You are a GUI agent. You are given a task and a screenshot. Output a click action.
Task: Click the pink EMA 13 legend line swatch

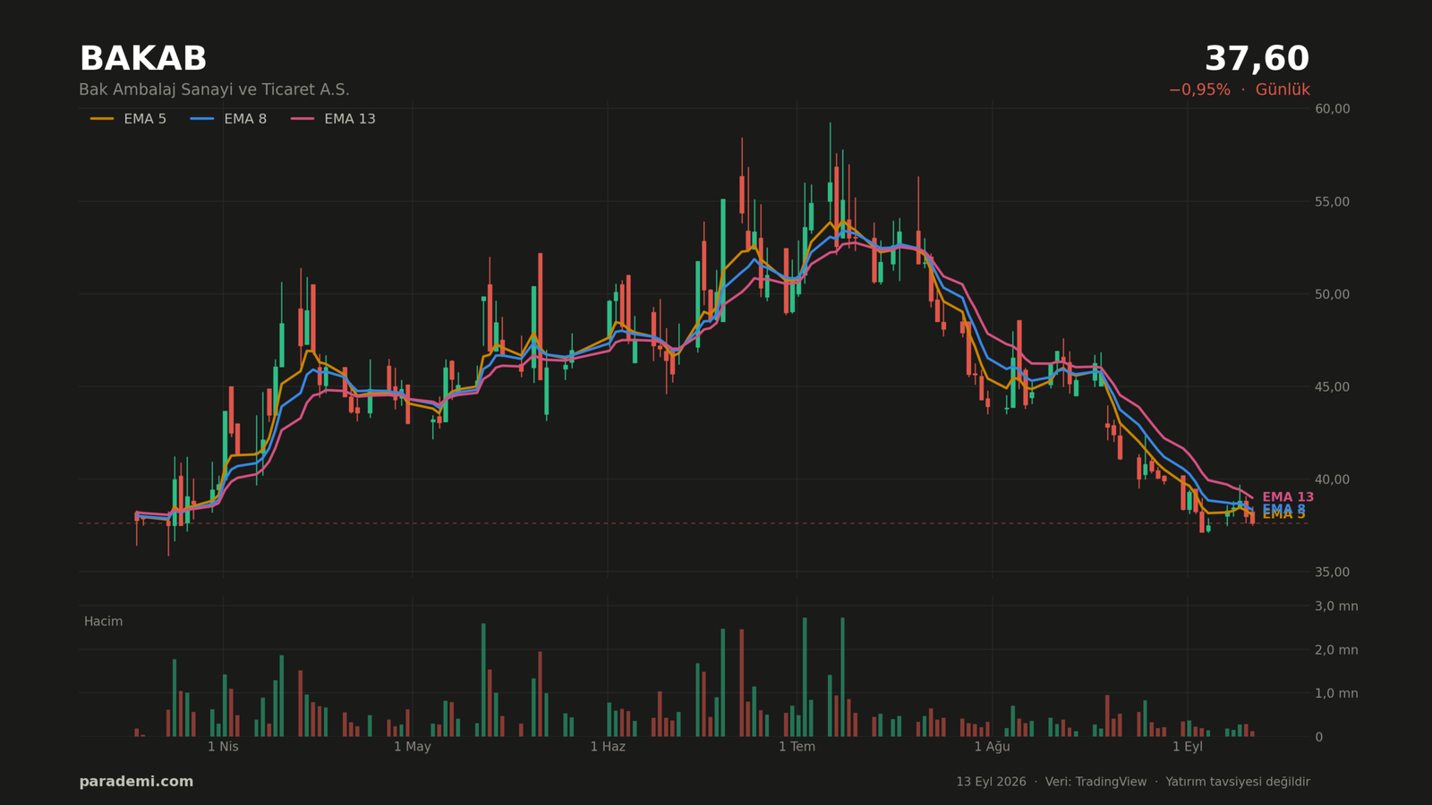point(303,119)
